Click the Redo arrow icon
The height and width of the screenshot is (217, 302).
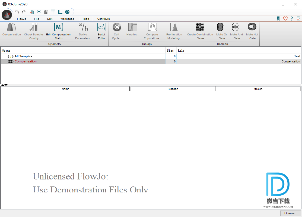(x=24, y=12)
